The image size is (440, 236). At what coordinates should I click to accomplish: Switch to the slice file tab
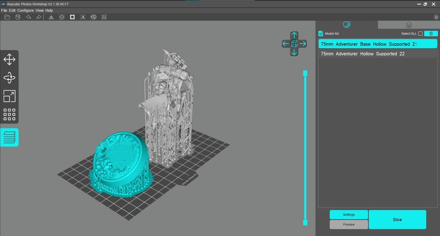tap(408, 25)
